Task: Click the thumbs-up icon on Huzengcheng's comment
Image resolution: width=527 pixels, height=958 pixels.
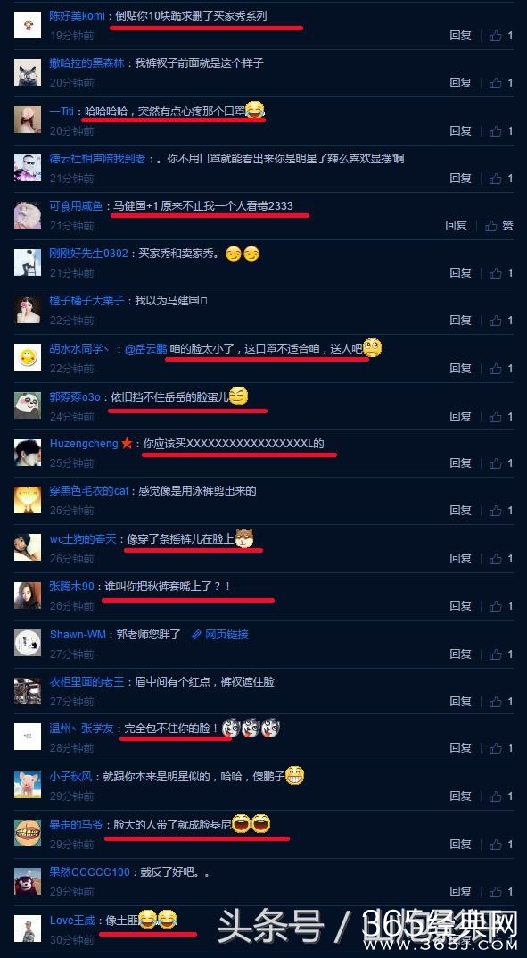Action: click(x=496, y=462)
